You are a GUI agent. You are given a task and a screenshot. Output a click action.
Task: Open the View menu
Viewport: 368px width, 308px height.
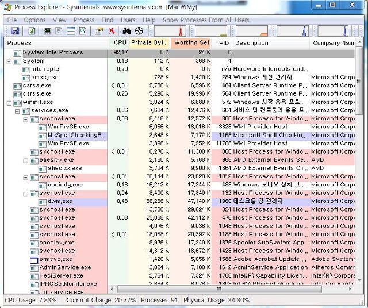(x=60, y=20)
